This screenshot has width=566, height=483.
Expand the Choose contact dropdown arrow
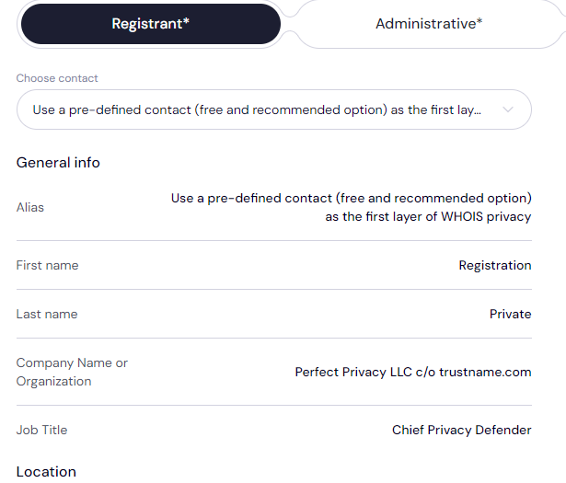click(508, 109)
